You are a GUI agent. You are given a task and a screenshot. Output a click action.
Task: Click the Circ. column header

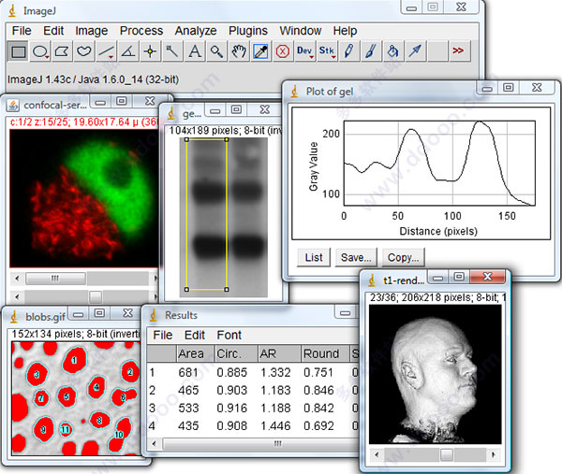pyautogui.click(x=236, y=353)
